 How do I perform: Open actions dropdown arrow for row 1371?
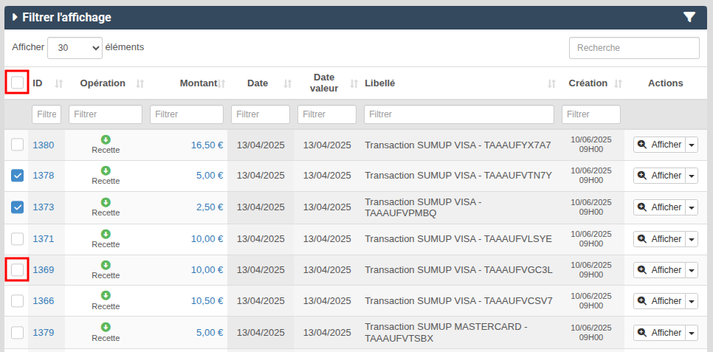pyautogui.click(x=692, y=238)
